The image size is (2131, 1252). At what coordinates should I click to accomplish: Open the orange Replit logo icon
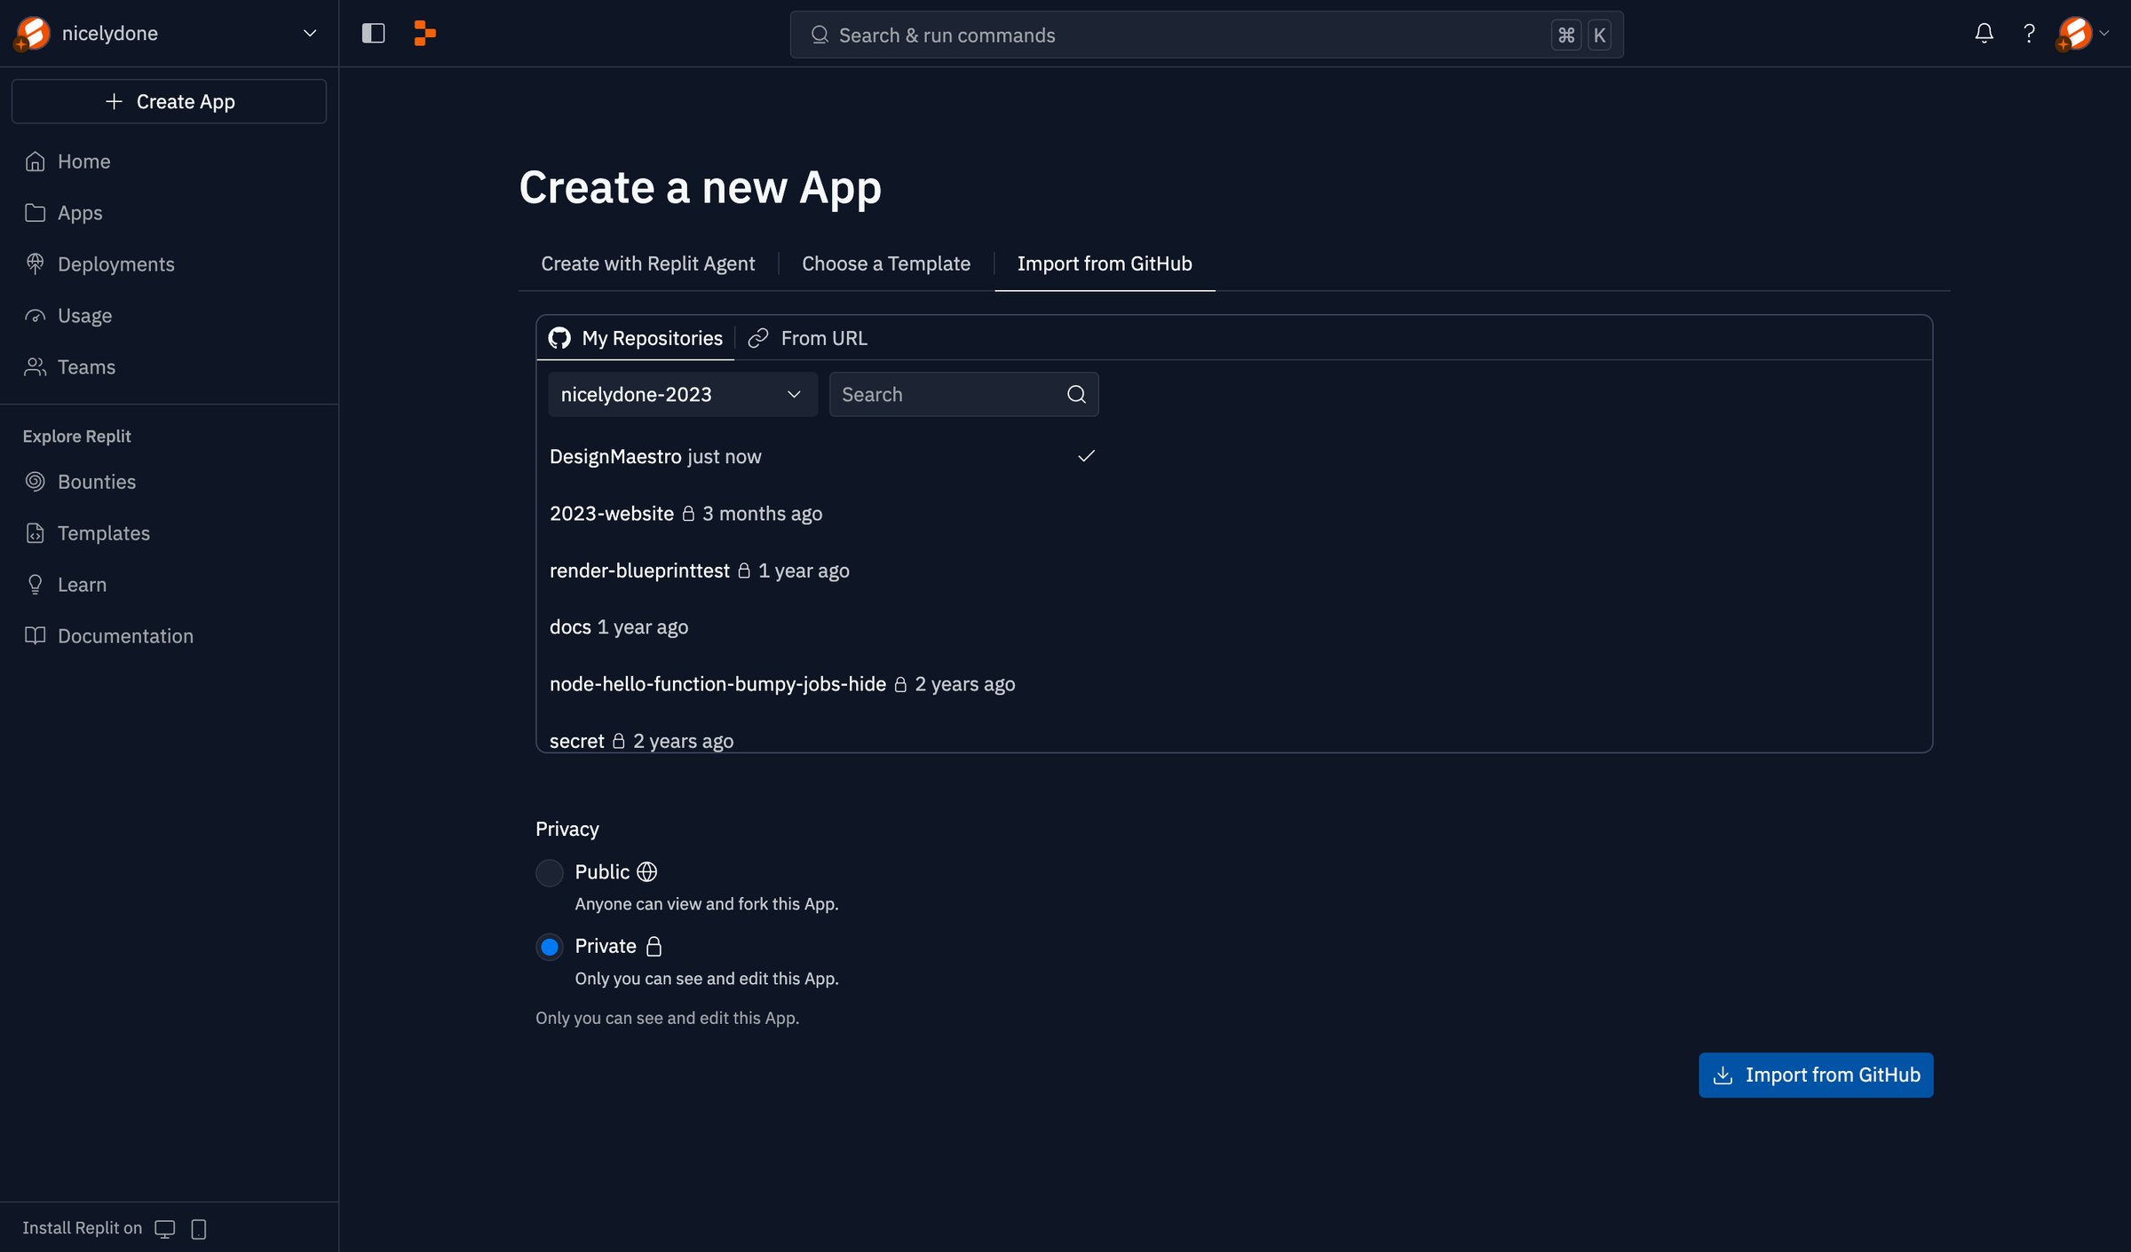pos(425,34)
